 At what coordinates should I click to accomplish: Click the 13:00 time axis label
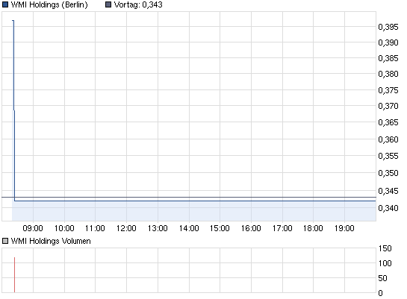pos(158,228)
